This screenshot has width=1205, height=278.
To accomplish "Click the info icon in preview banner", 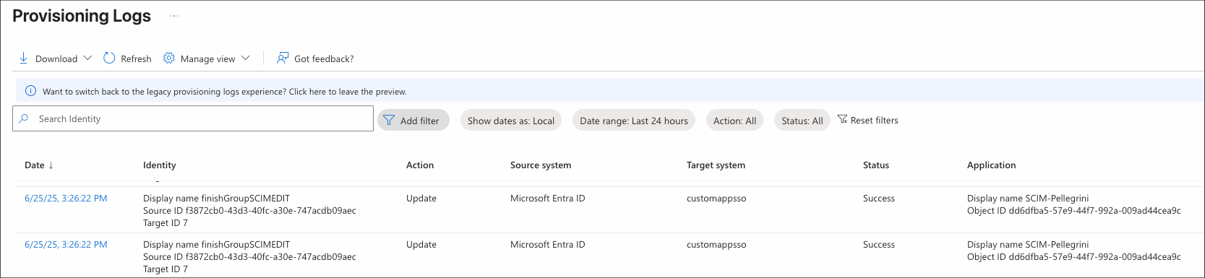I will 30,91.
